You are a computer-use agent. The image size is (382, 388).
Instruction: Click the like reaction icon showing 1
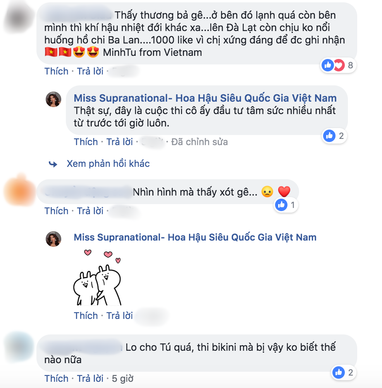point(281,205)
